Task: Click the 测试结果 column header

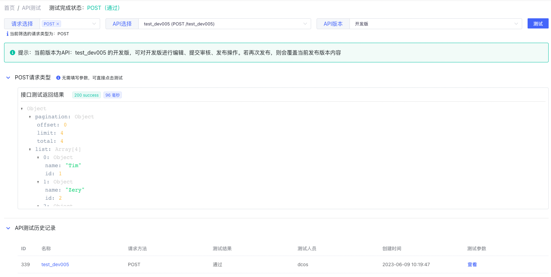Action: tap(222, 249)
